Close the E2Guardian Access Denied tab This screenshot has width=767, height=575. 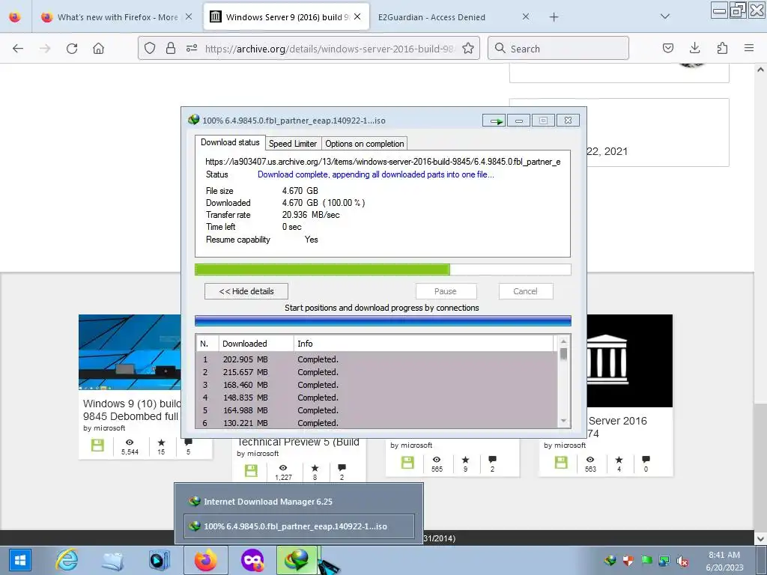click(526, 16)
